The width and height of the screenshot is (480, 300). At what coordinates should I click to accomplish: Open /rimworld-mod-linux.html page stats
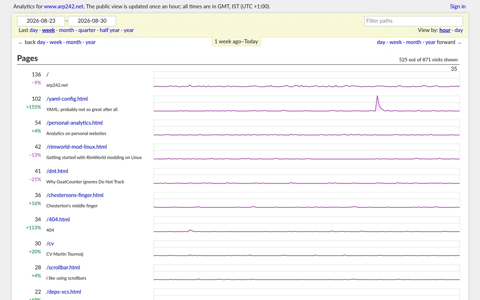[x=76, y=147]
